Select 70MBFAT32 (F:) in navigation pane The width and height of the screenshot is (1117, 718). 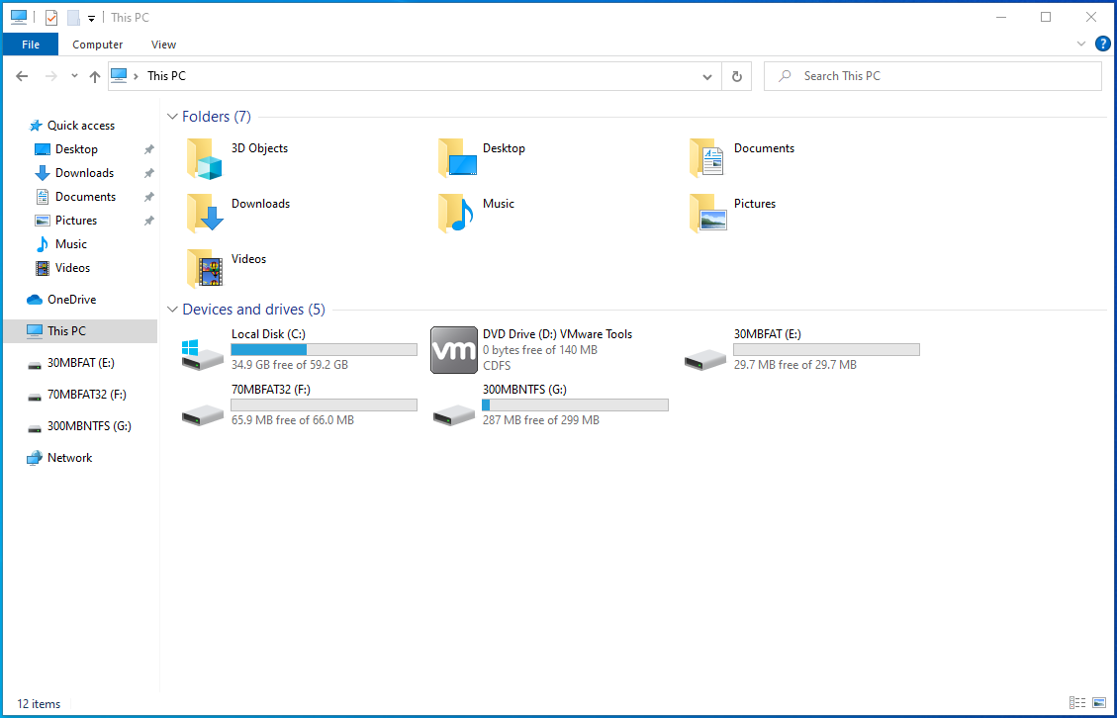click(87, 395)
